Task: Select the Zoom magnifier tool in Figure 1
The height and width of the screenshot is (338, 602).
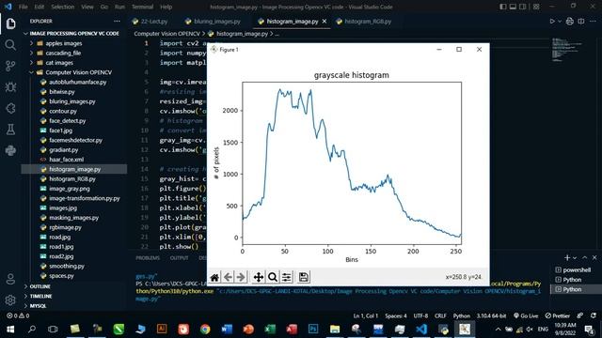Action: point(273,277)
